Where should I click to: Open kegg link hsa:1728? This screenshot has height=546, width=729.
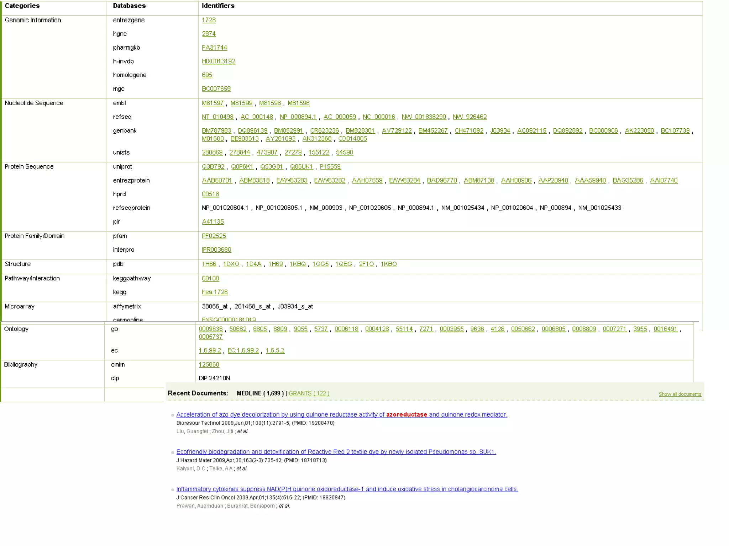215,292
